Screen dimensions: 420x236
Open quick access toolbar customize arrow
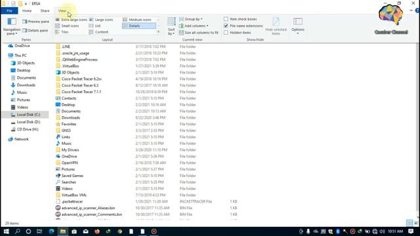pyautogui.click(x=26, y=4)
